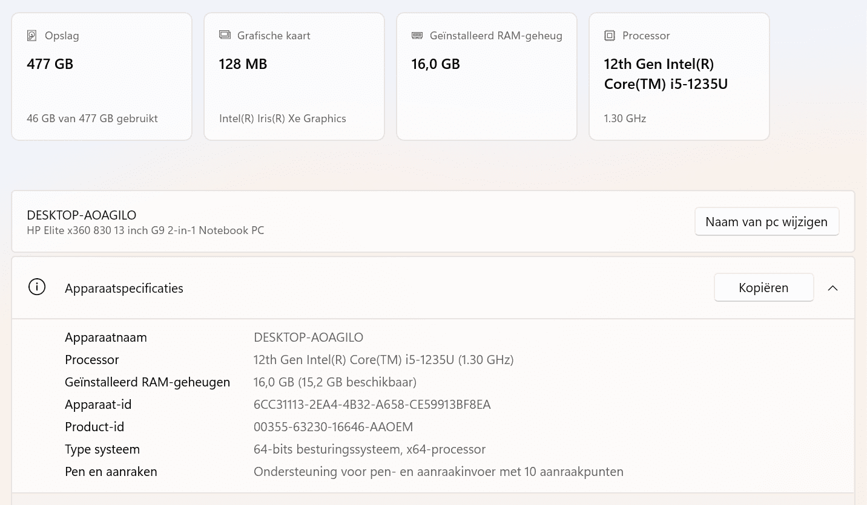Click the HP Elite x360 830 model text
Screen dimensions: 867x505
[x=145, y=230]
